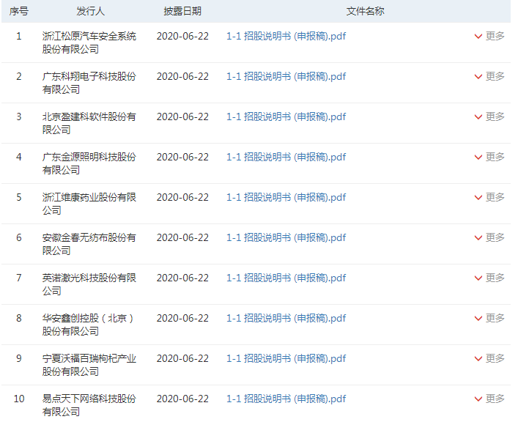Screen dimensions: 518x422
Task: Download 广东金源照明科技 prospectus PDF
Action: [x=286, y=157]
